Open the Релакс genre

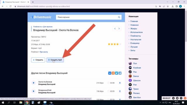pos(136,93)
